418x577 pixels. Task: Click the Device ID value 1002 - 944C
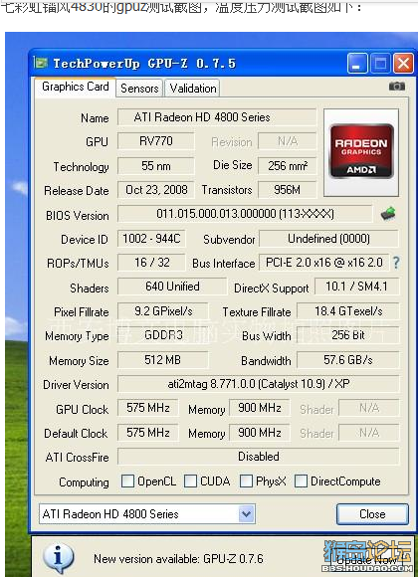151,239
